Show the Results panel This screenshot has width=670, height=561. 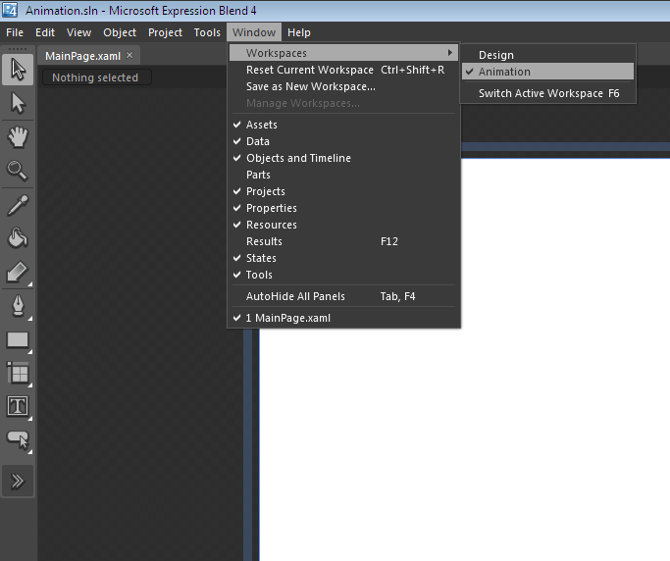[x=344, y=241]
